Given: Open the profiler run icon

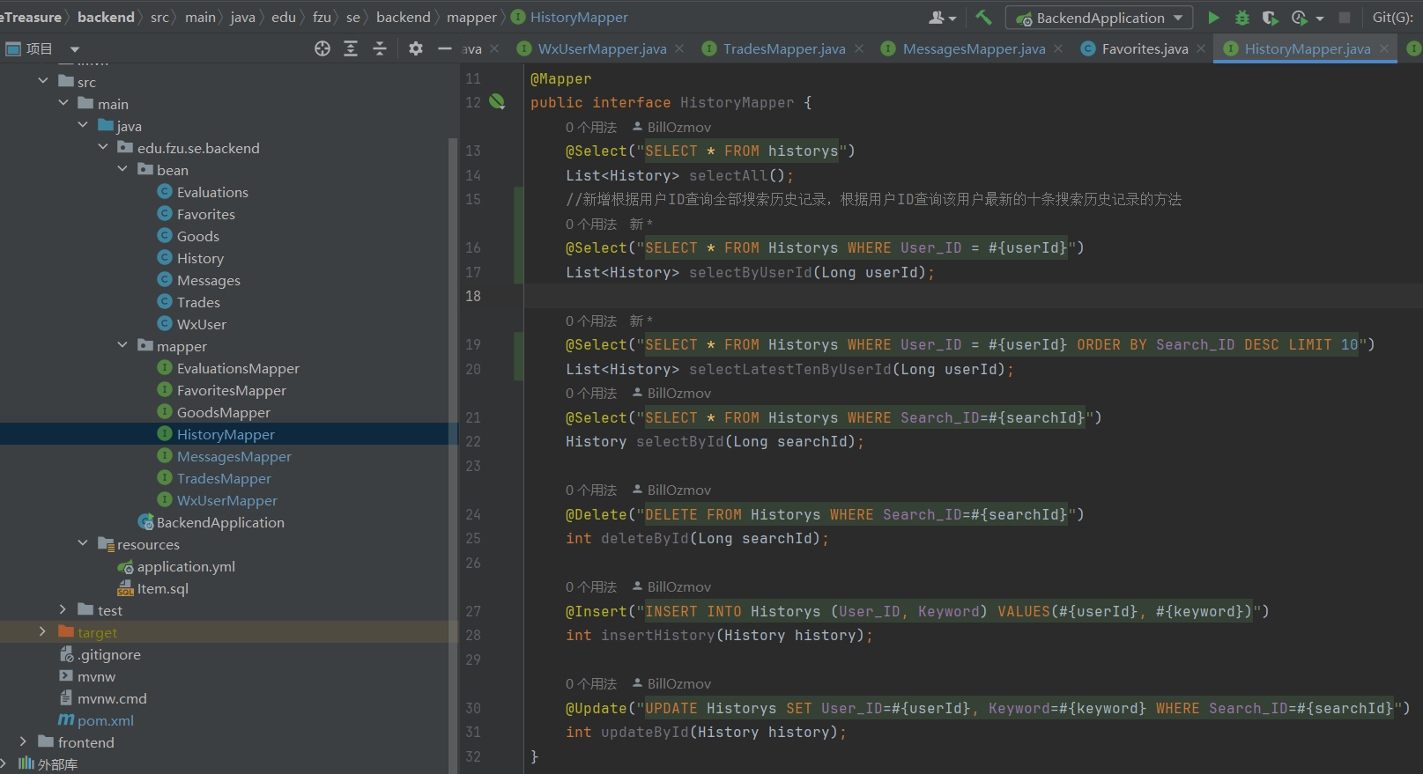Looking at the screenshot, I should (x=1299, y=18).
